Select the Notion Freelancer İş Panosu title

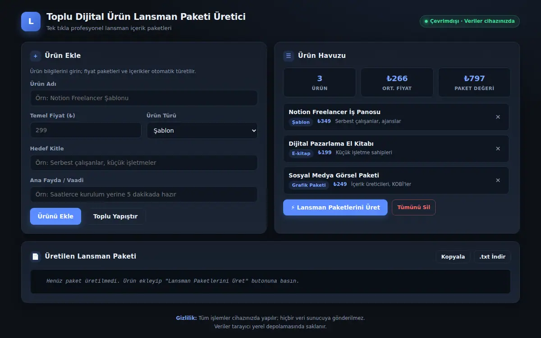[335, 112]
